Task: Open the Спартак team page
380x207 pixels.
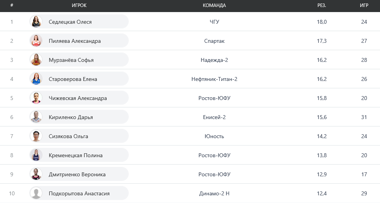Action: point(214,41)
